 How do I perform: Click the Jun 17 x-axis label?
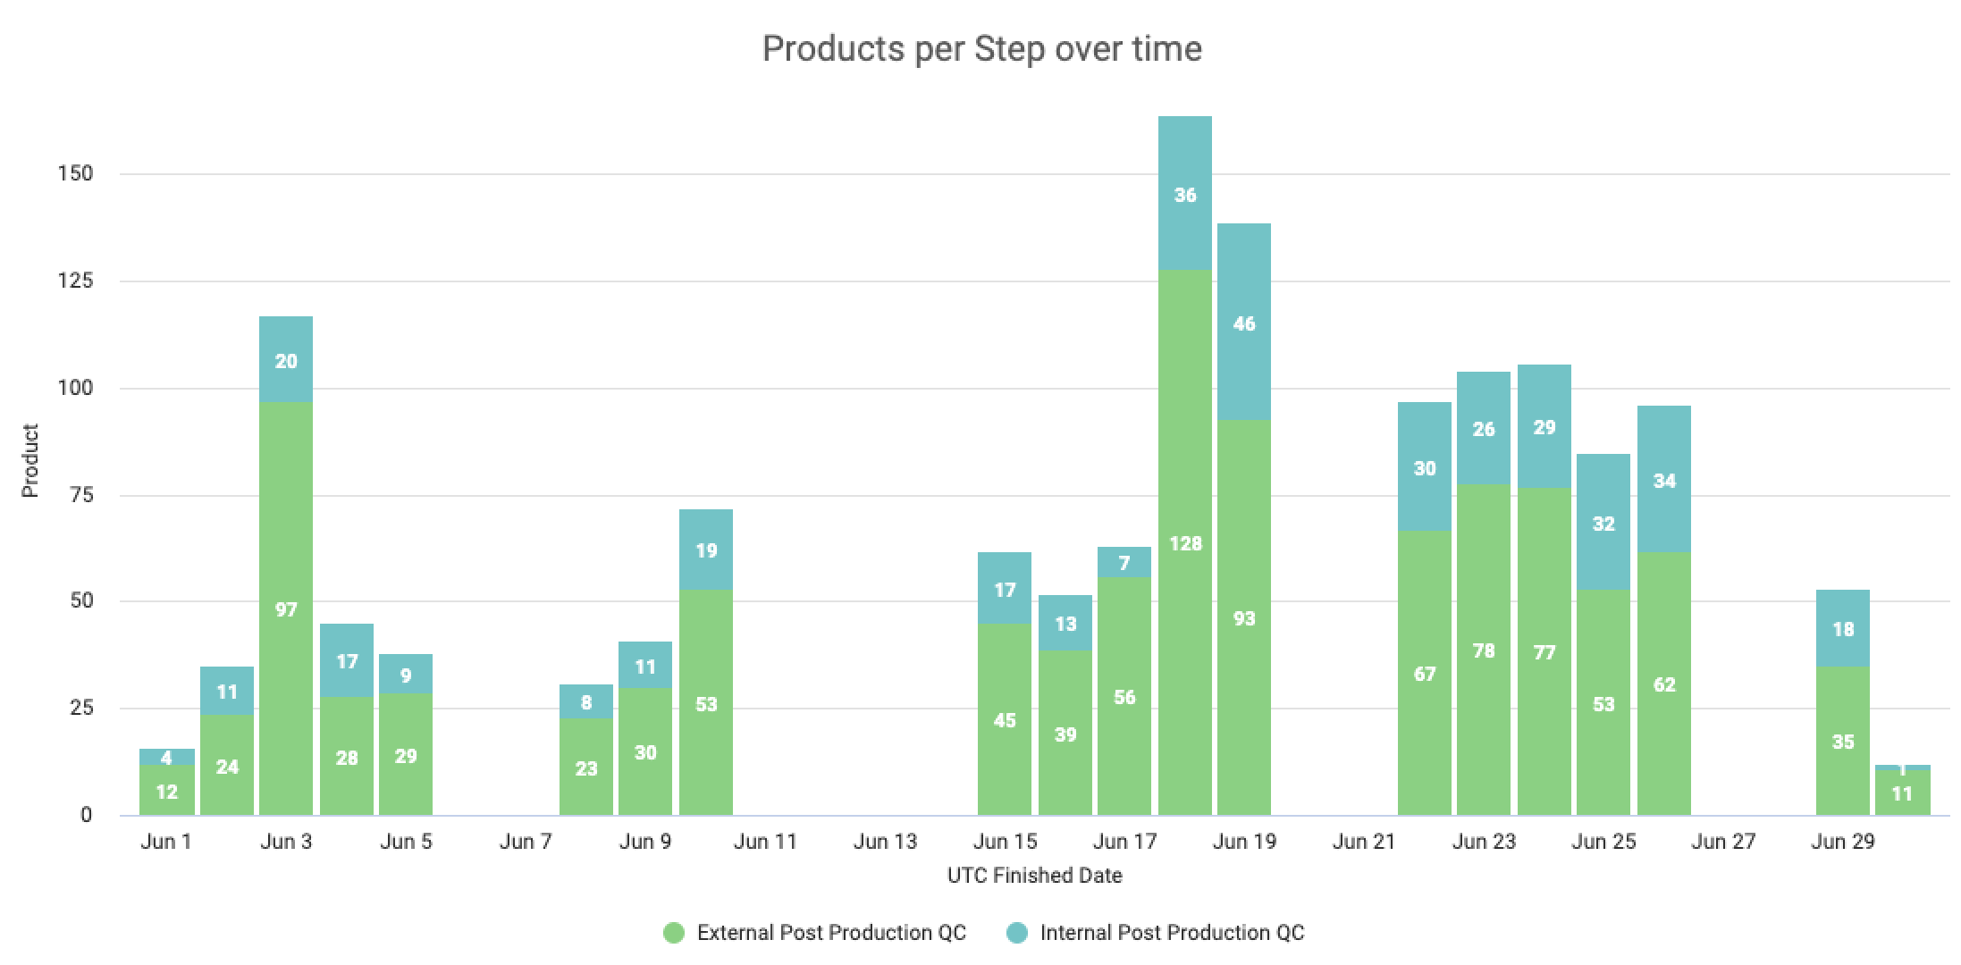1124,842
